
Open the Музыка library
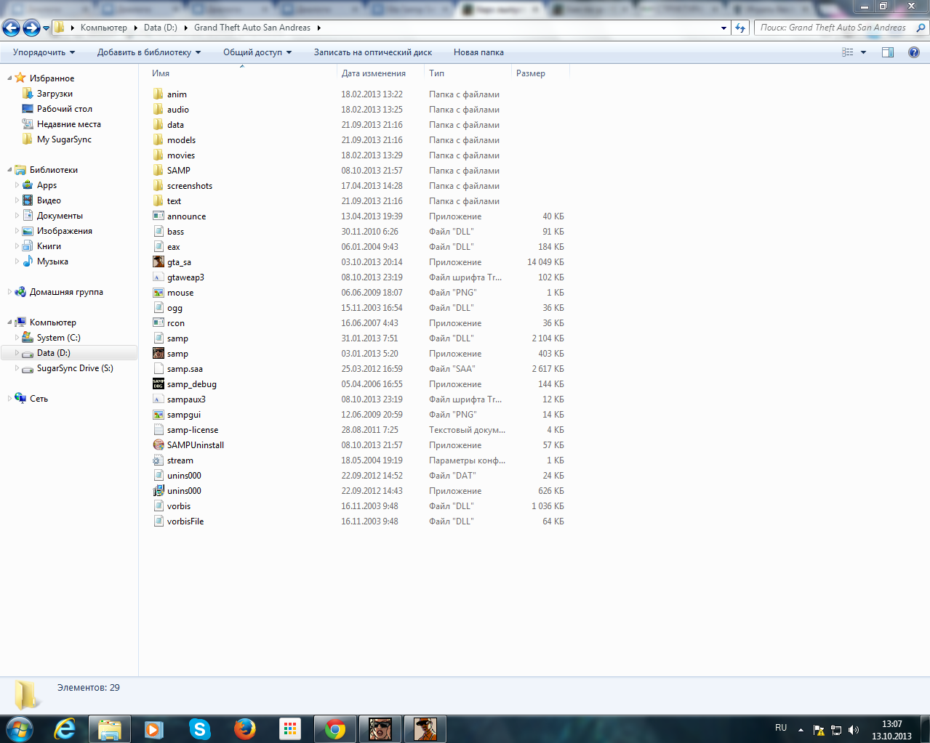[x=52, y=261]
